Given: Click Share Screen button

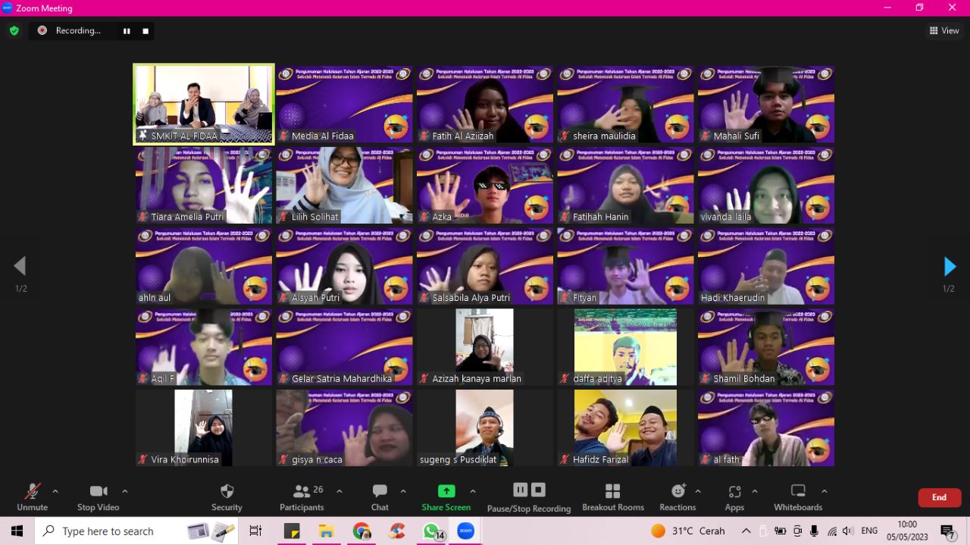Looking at the screenshot, I should [446, 496].
